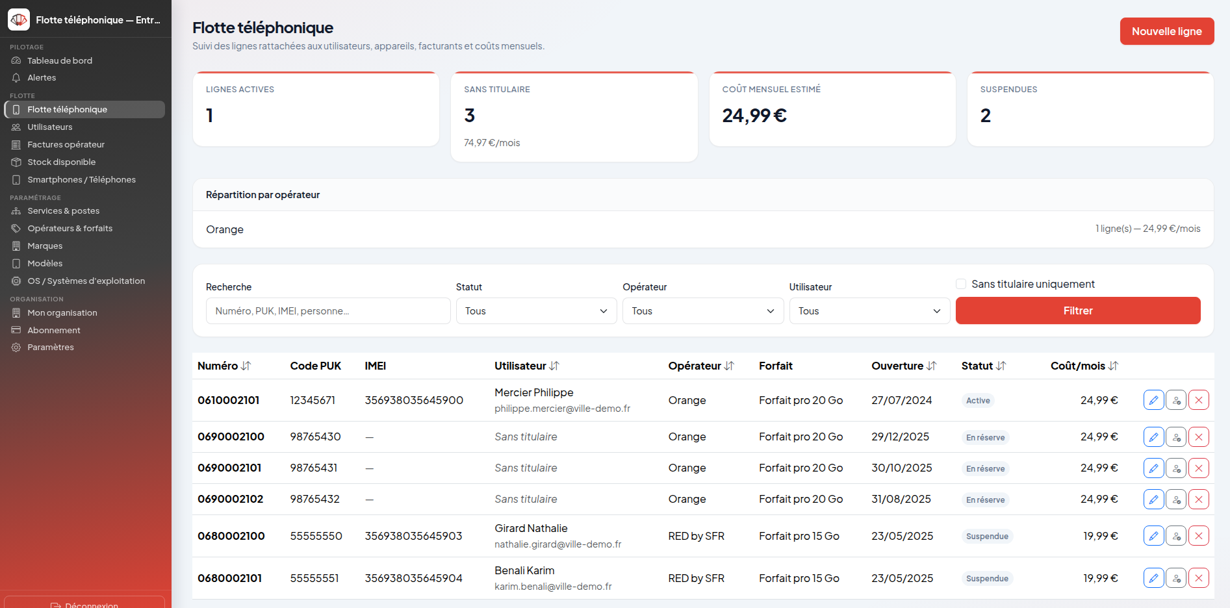
Task: Go to Stock disponible page
Action: click(84, 162)
